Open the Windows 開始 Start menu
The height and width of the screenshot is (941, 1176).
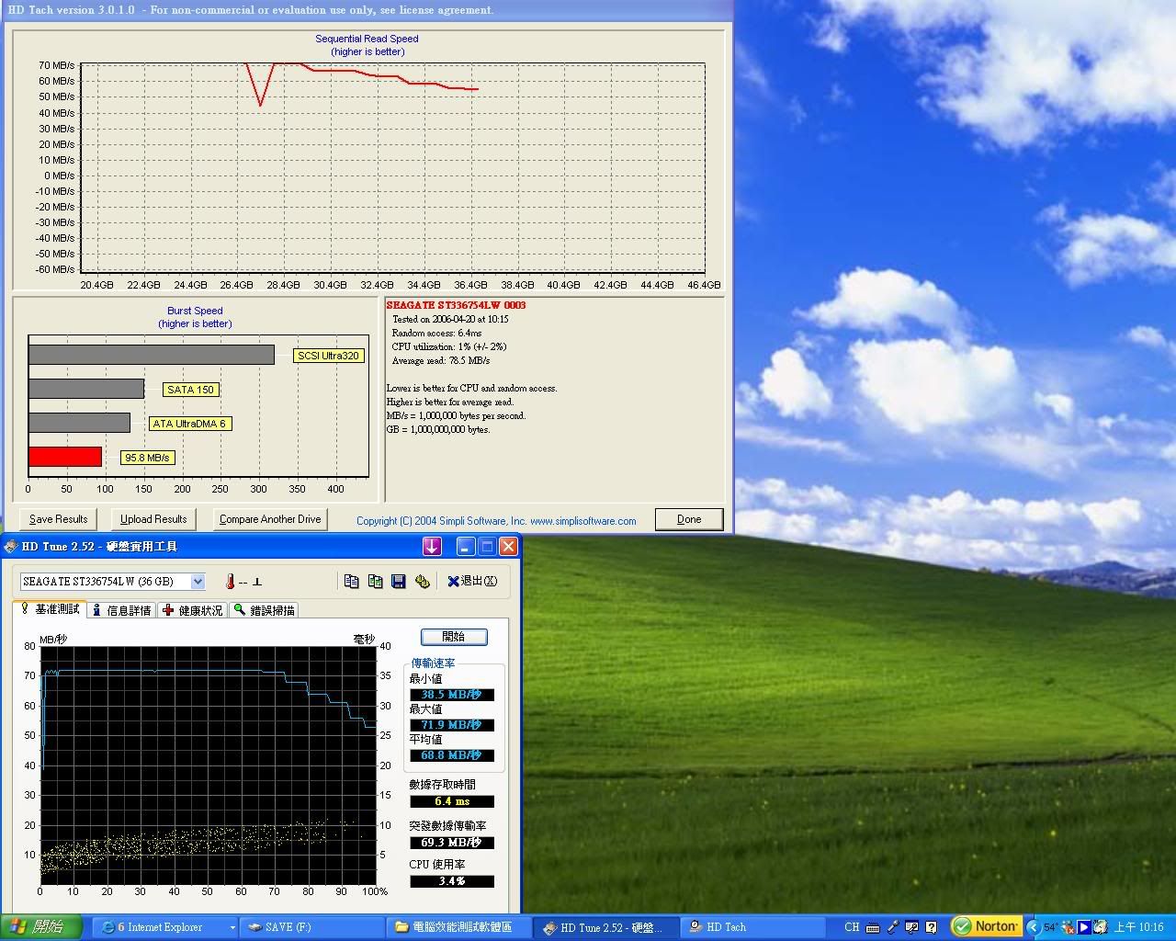coord(40,927)
